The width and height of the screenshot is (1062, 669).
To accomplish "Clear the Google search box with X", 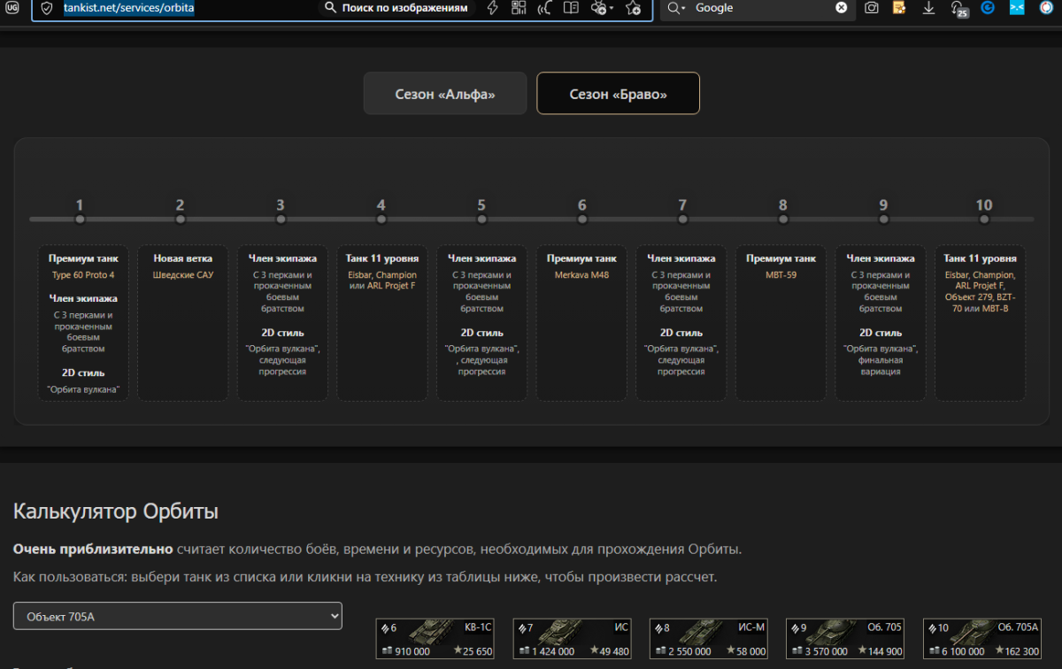I will coord(841,8).
